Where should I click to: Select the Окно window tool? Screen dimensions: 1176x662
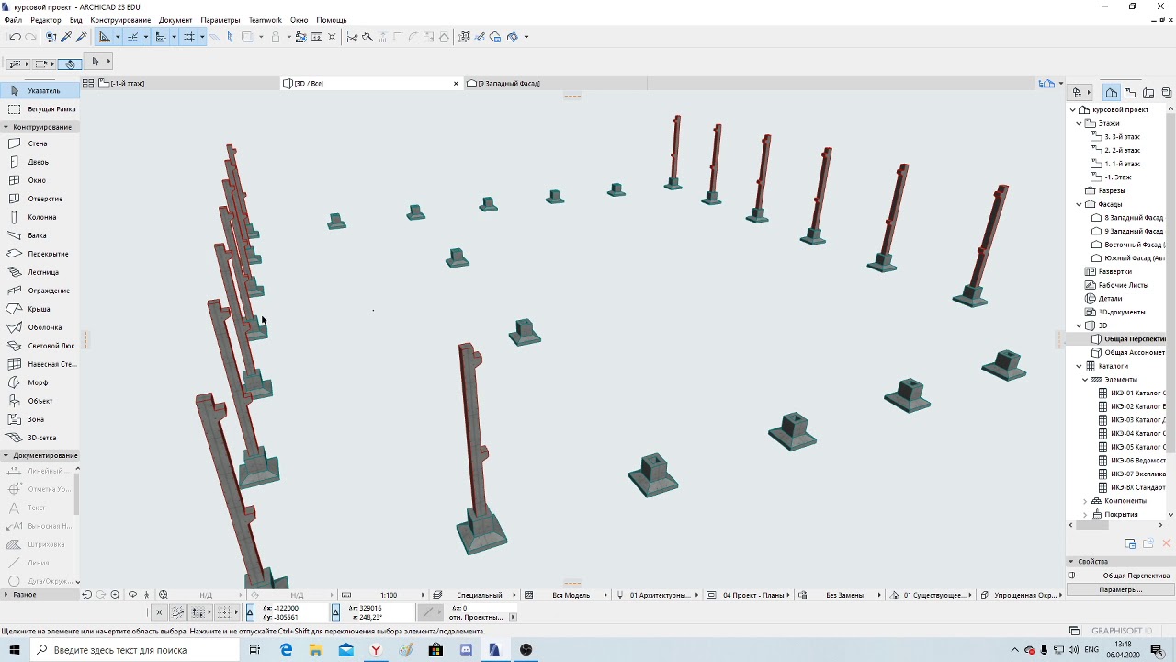tap(39, 180)
